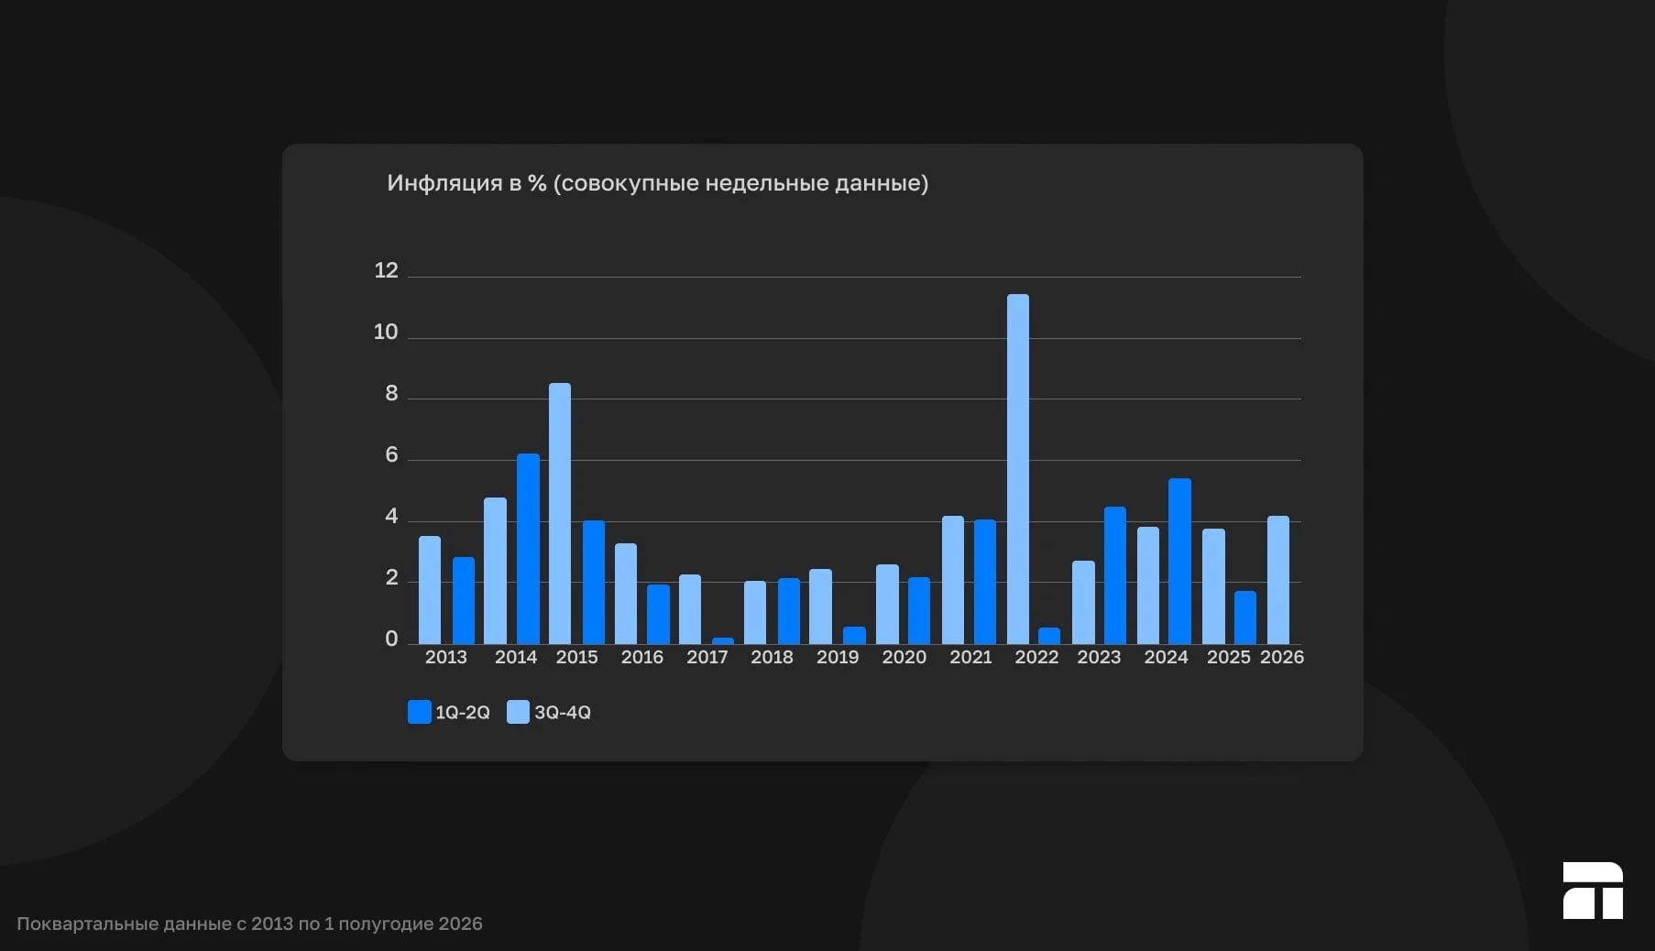
Task: Click the y-axis value 10
Action: point(386,332)
